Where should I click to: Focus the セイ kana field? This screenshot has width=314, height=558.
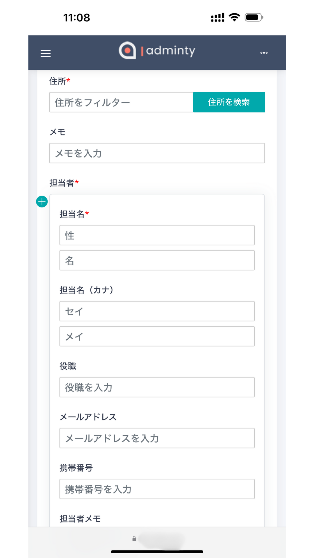tap(157, 311)
